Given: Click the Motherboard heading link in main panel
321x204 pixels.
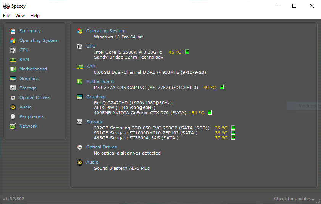Looking at the screenshot, I should [100, 81].
